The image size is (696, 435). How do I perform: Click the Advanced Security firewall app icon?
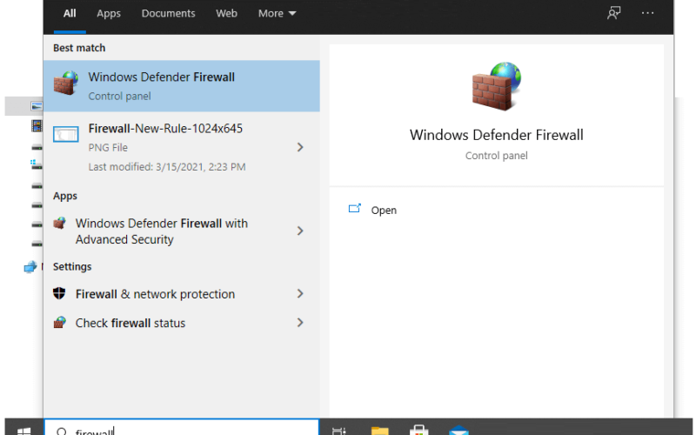point(59,223)
